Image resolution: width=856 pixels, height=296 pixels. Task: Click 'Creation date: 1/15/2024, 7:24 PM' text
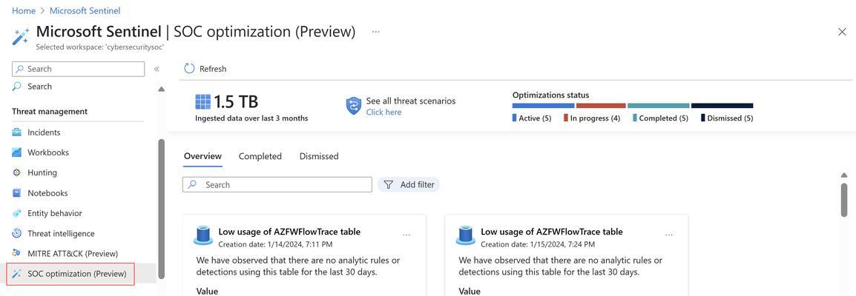(x=538, y=244)
